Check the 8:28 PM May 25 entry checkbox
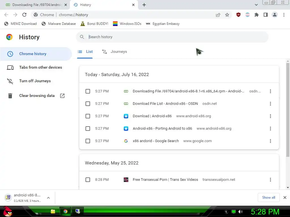The width and height of the screenshot is (290, 217). [88, 180]
